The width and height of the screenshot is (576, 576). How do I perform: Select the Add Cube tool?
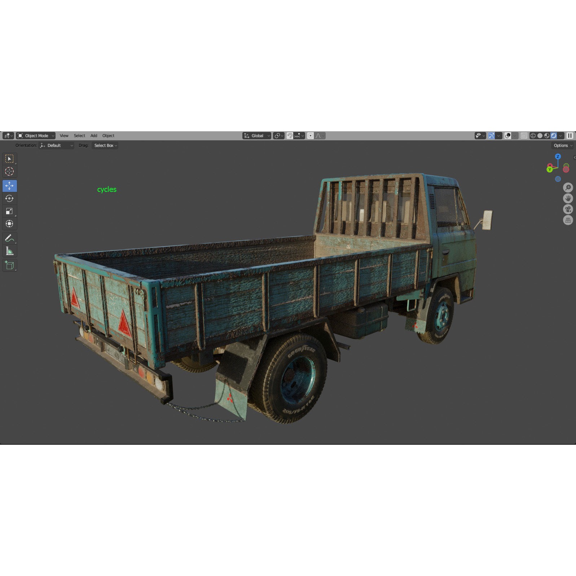(x=9, y=265)
